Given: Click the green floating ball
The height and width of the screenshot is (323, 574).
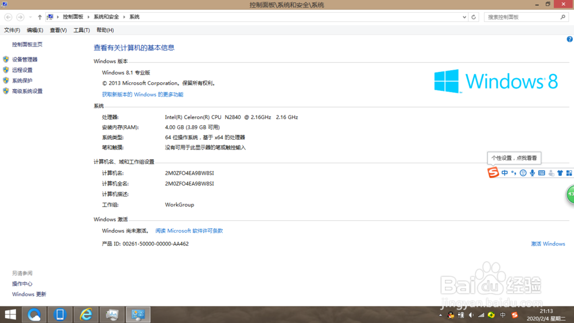Looking at the screenshot, I should click(x=571, y=194).
